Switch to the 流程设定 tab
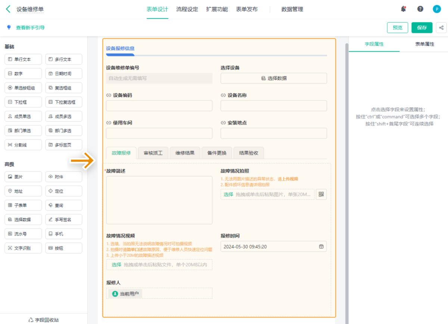Image resolution: width=448 pixels, height=324 pixels. click(x=187, y=9)
